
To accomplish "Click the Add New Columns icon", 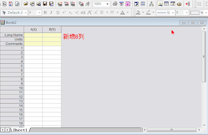I will tap(188, 4).
